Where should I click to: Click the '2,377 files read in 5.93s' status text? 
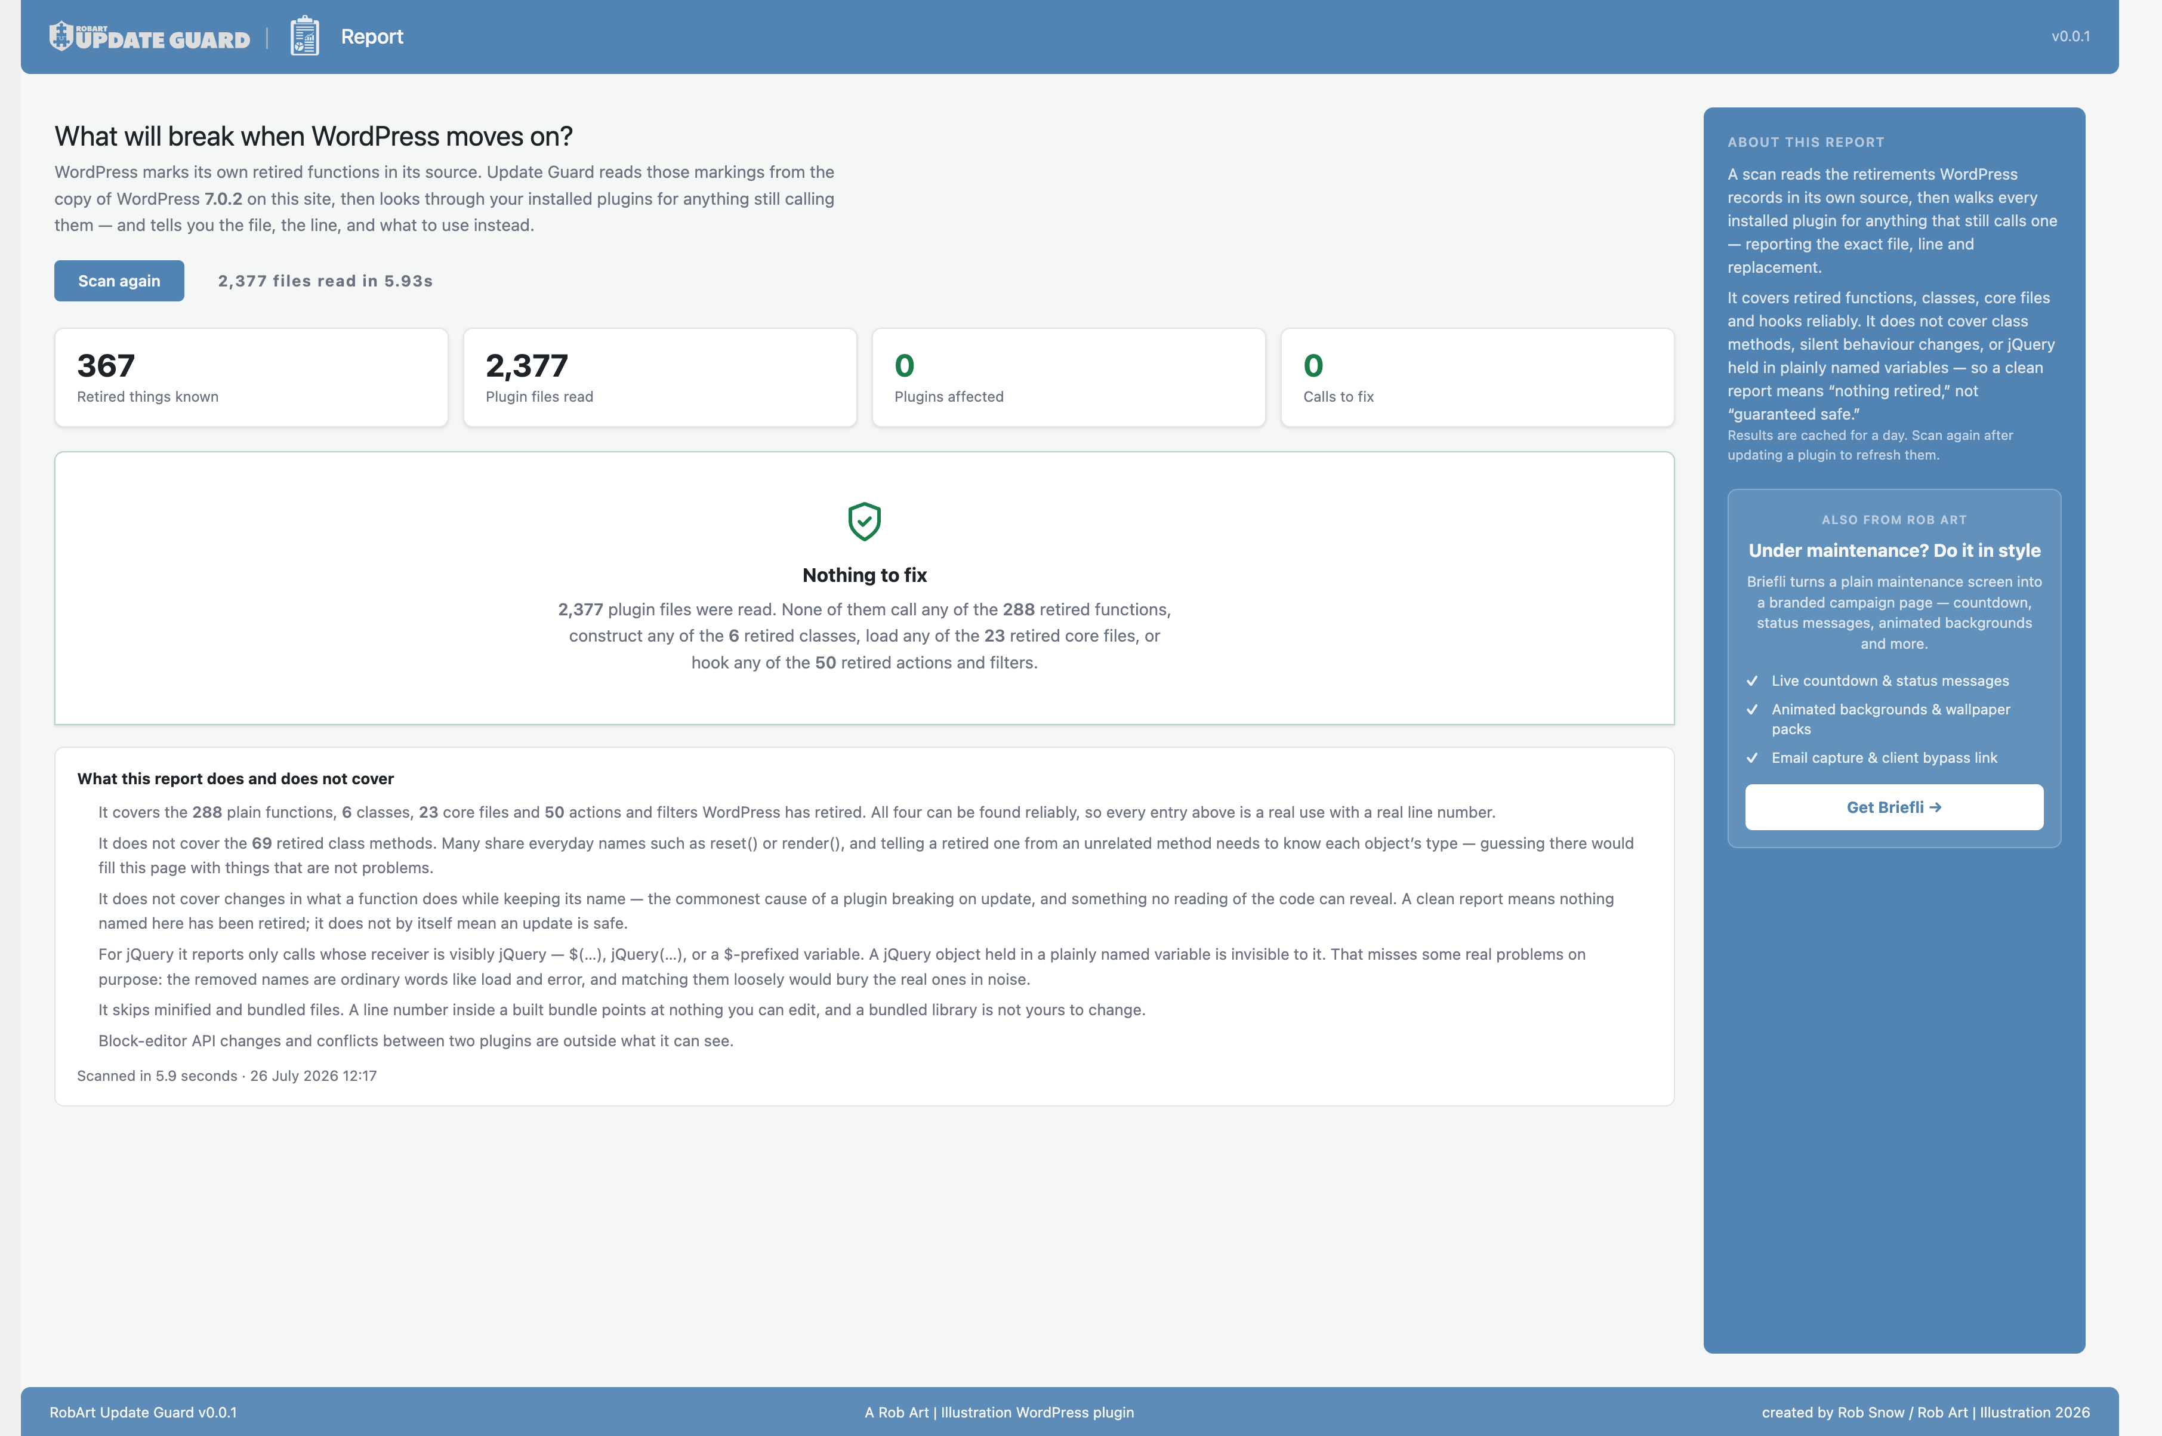(325, 281)
